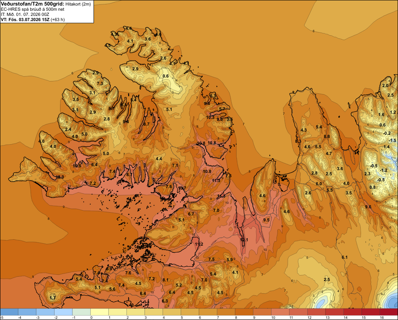Click the "7.1" temperature value
The width and height of the screenshot is (398, 320).
coord(175,165)
